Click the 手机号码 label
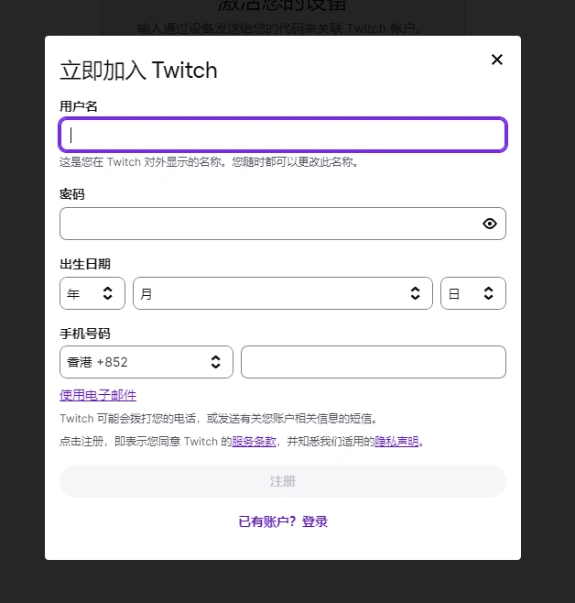Screen dimensions: 575x603 coord(85,334)
